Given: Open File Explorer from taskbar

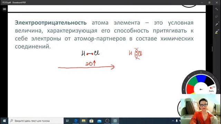Looking at the screenshot, I should [84, 121].
